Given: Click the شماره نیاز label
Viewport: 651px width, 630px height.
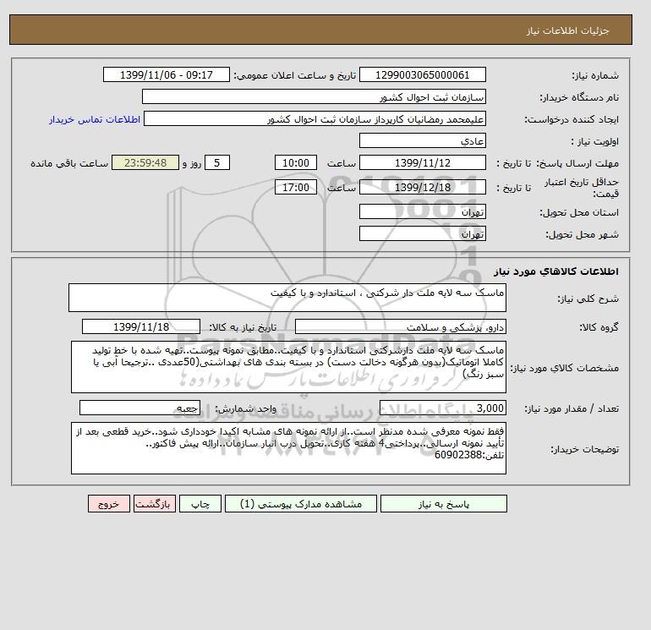Looking at the screenshot, I should (x=595, y=75).
